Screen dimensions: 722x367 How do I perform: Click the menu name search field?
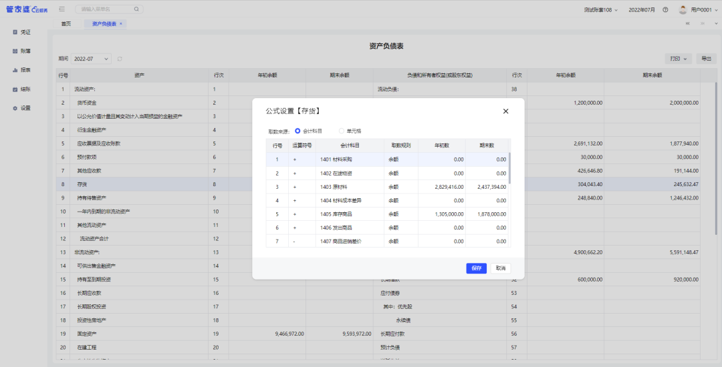pyautogui.click(x=106, y=9)
